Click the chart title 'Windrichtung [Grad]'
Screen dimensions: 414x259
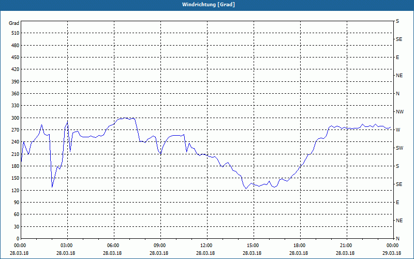[x=209, y=5]
